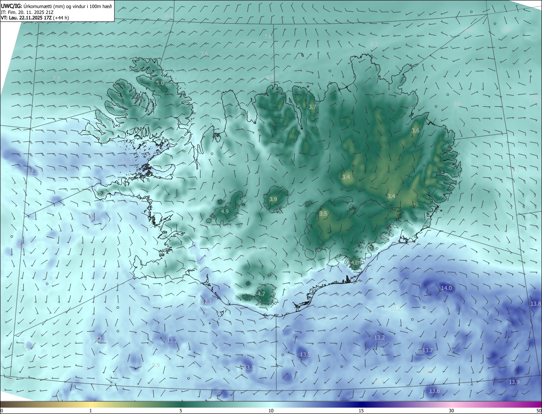Click the 'UWC/IG: Úrkomumætti (mm)' title line
Screen dimensions: 542x414
(56, 6)
